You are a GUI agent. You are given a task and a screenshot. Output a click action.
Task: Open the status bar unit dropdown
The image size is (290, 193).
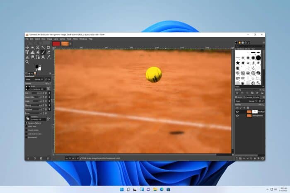pyautogui.click(x=68, y=158)
